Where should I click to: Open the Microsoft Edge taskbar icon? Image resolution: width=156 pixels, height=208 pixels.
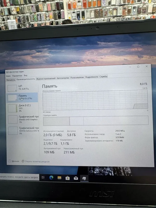pyautogui.click(x=51, y=178)
